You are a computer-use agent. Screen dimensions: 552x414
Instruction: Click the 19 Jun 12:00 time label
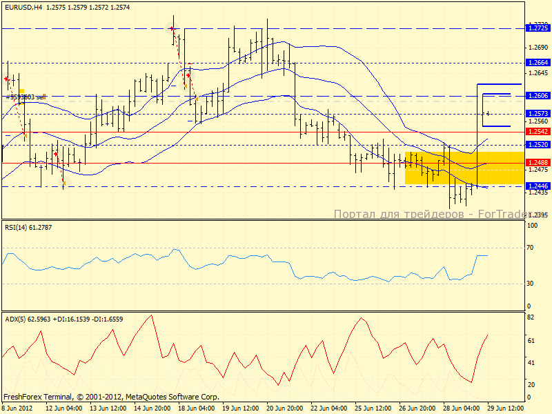coord(240,408)
